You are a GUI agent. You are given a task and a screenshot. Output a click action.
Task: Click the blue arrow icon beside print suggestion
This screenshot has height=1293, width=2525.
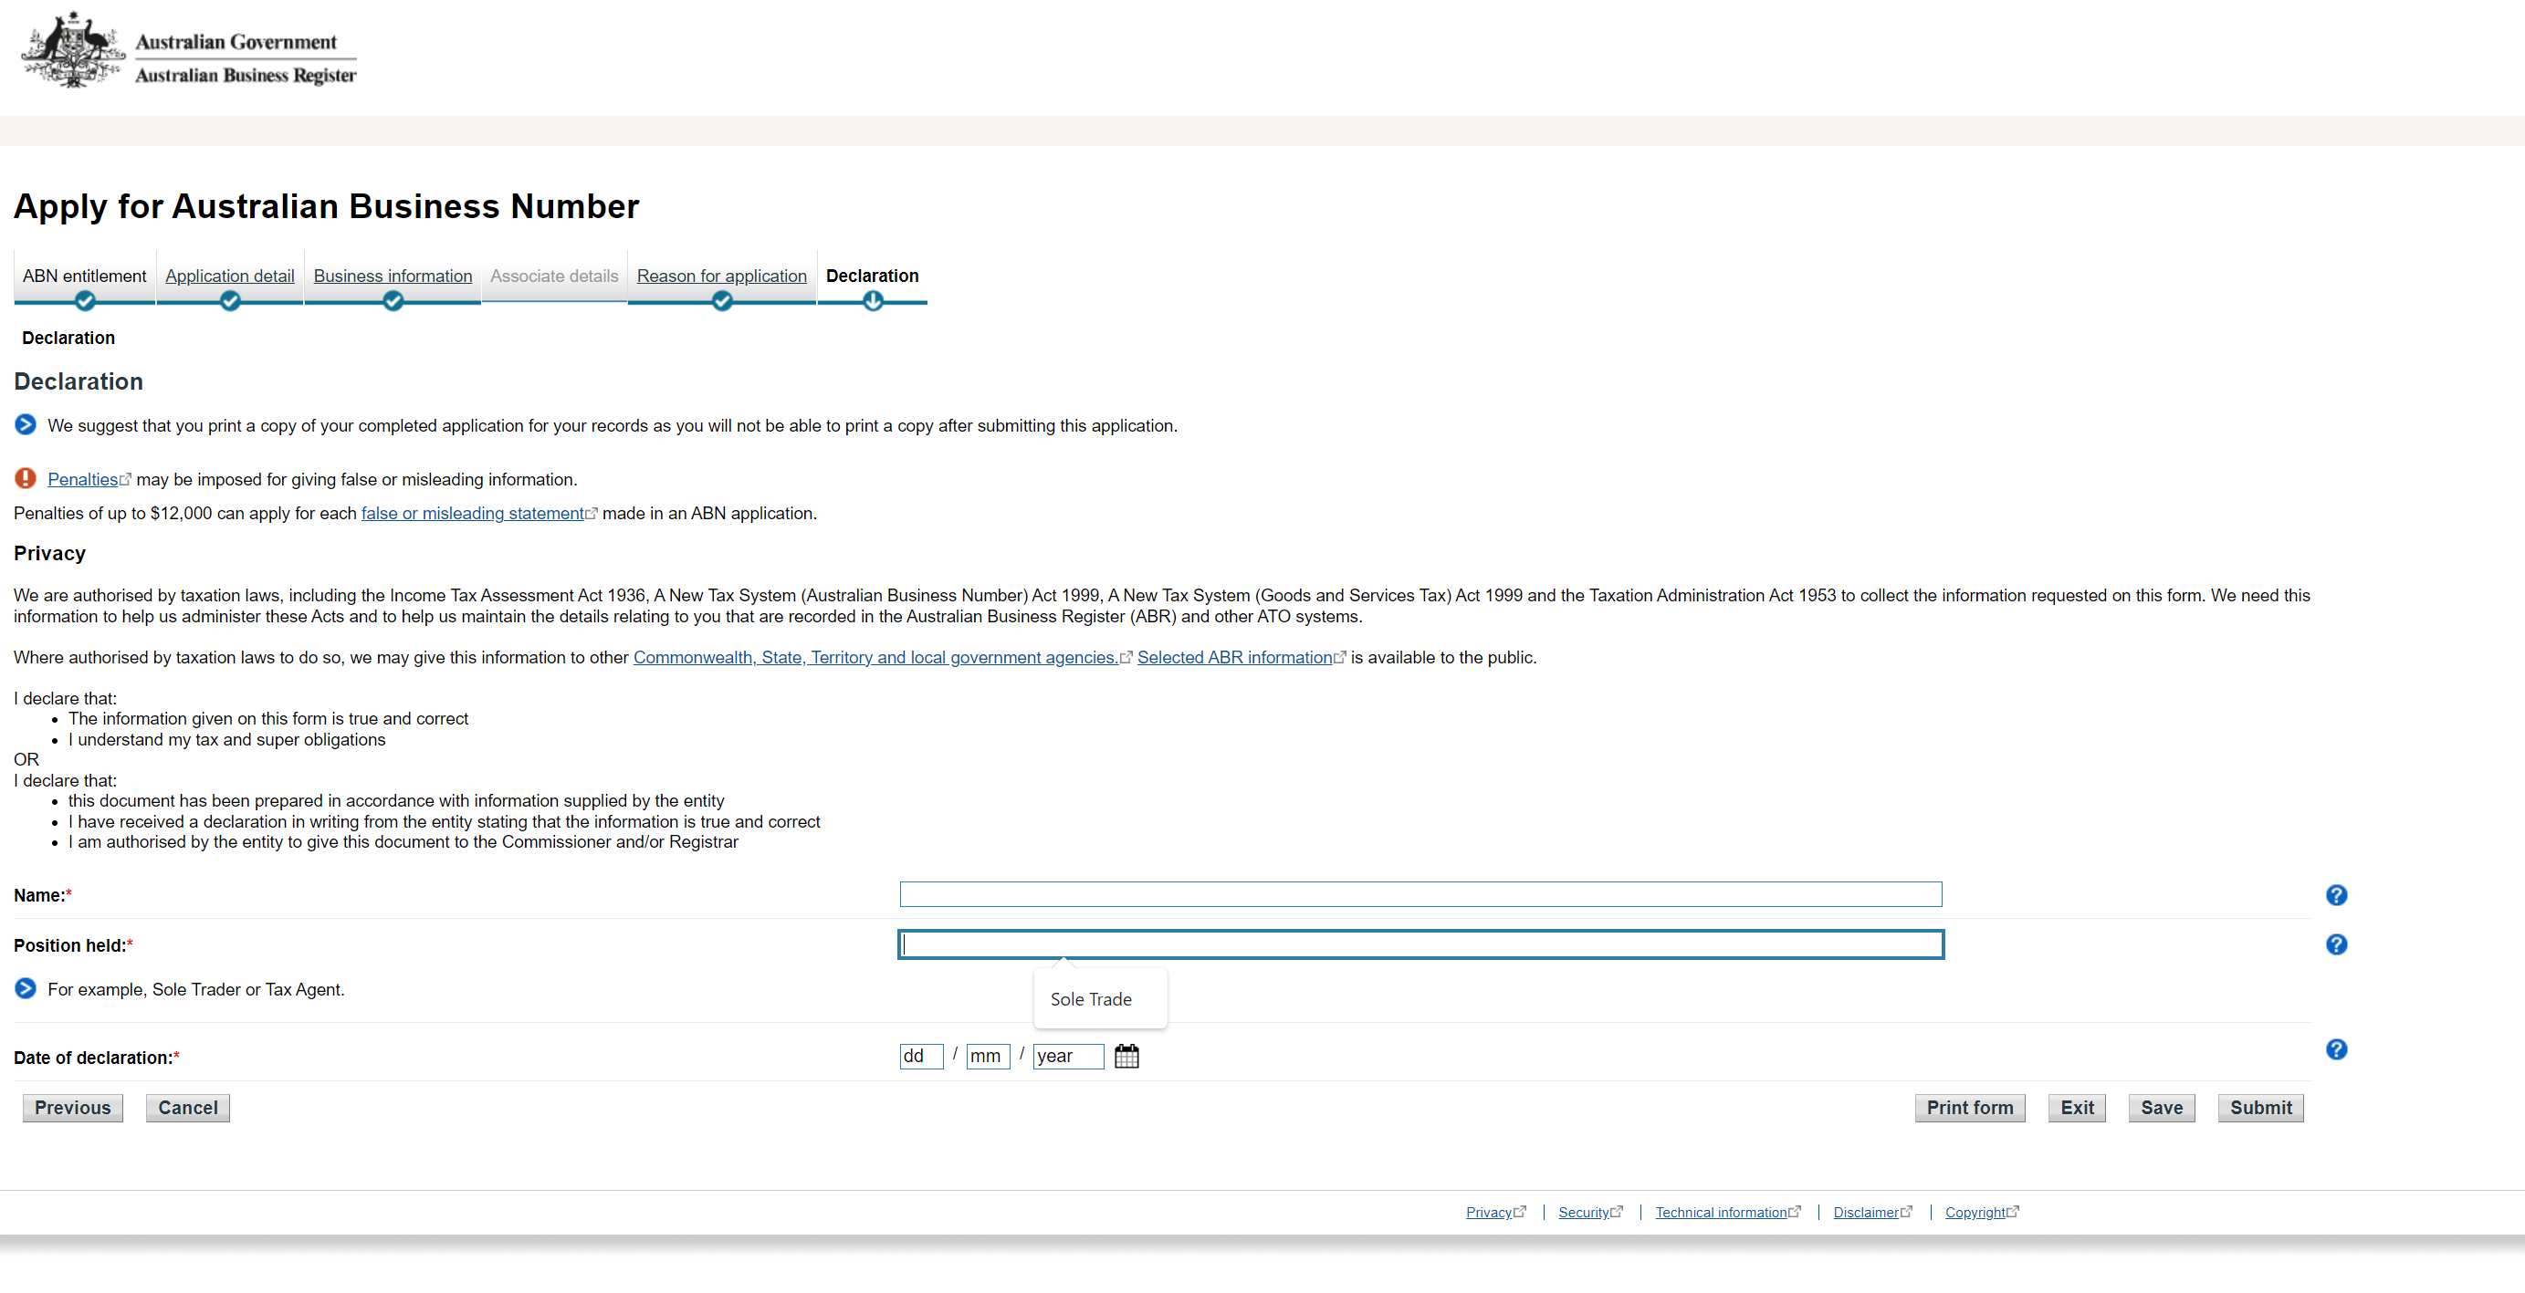click(26, 424)
